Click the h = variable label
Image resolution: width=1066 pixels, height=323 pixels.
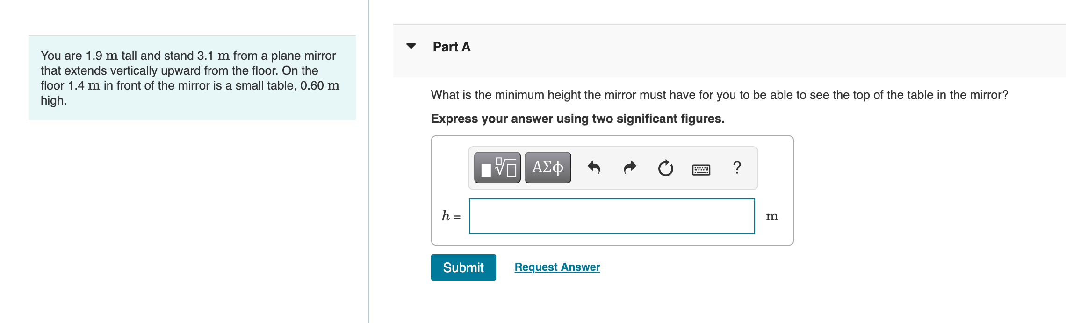click(451, 216)
